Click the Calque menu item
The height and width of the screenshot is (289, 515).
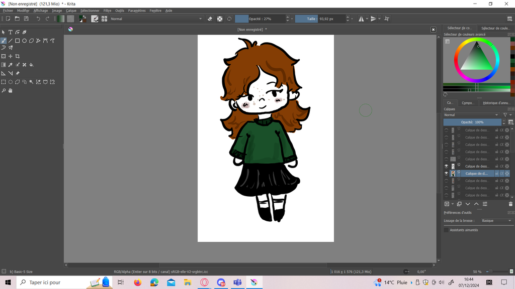(x=71, y=11)
